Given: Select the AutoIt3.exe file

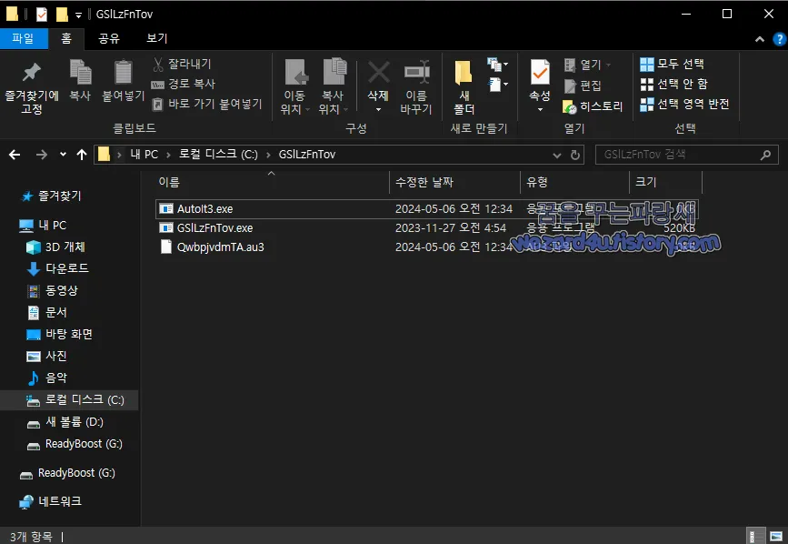Looking at the screenshot, I should 427,208.
